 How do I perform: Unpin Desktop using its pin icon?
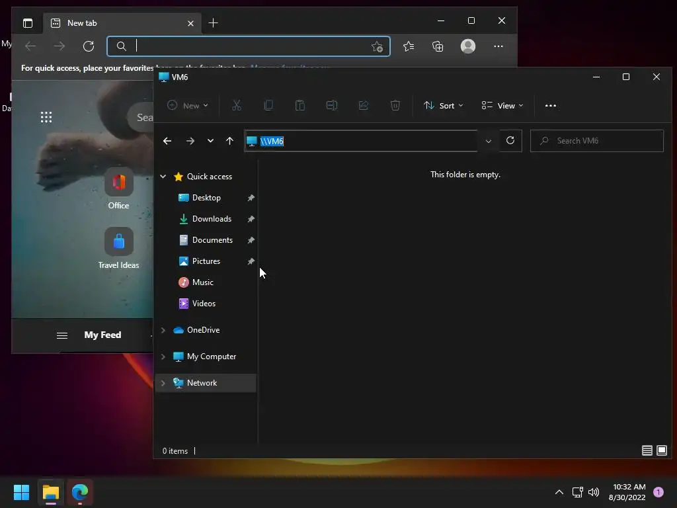point(251,198)
